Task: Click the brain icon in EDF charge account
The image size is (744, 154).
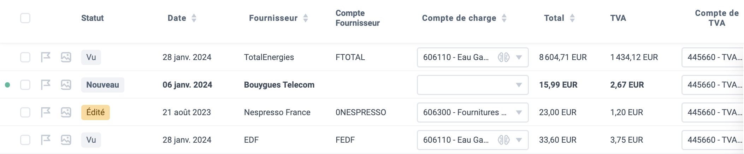Action: [x=504, y=140]
